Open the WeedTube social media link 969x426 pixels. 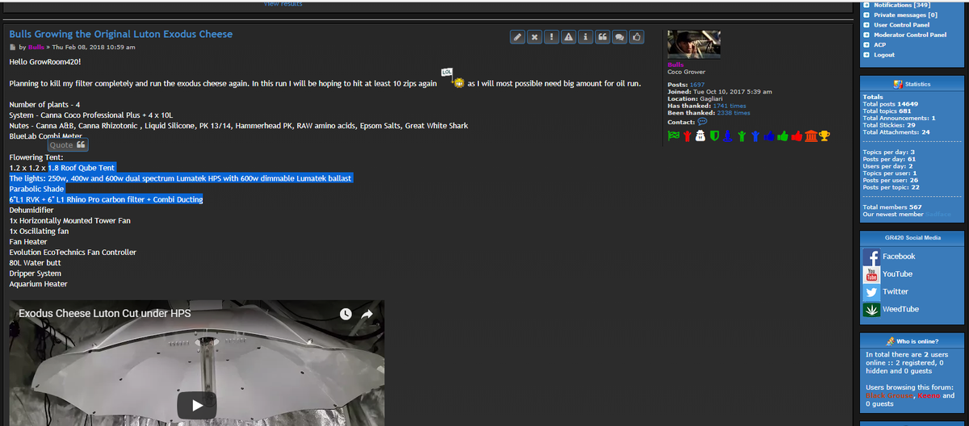coord(900,309)
